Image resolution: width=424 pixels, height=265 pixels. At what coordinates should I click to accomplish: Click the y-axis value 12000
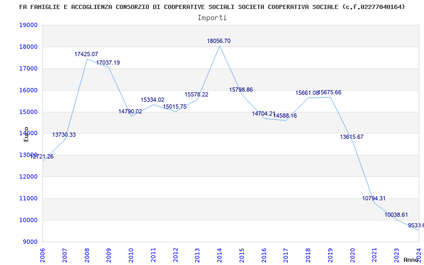(x=28, y=176)
